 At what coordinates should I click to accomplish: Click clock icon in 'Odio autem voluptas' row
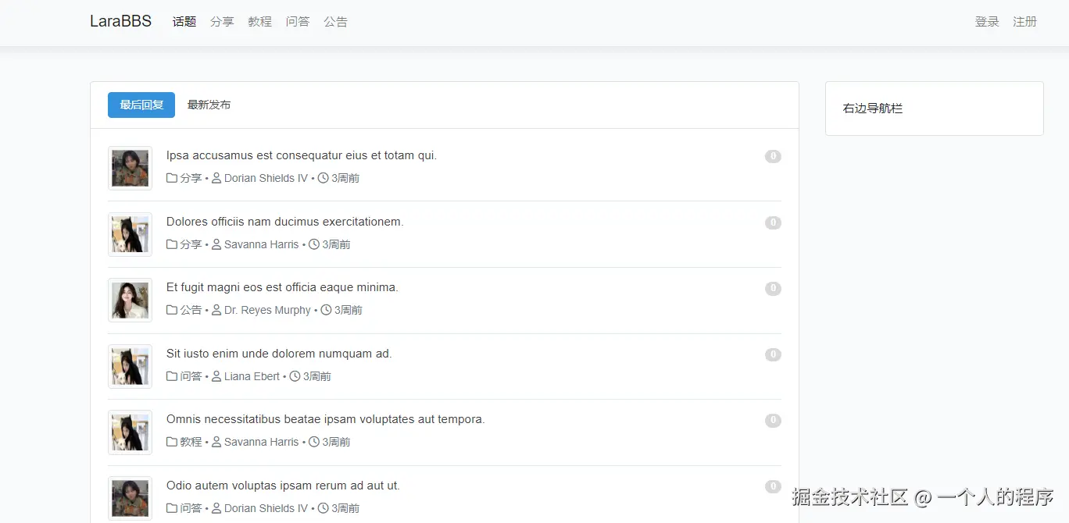click(324, 508)
